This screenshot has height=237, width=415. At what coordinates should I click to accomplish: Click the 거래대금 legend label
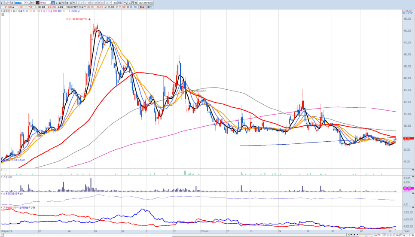click(75, 11)
